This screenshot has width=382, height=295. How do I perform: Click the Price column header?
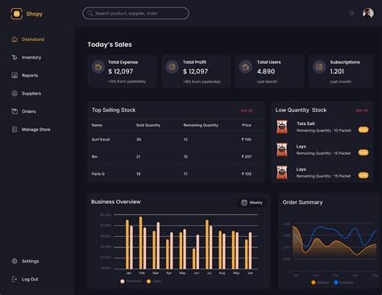[x=247, y=125]
